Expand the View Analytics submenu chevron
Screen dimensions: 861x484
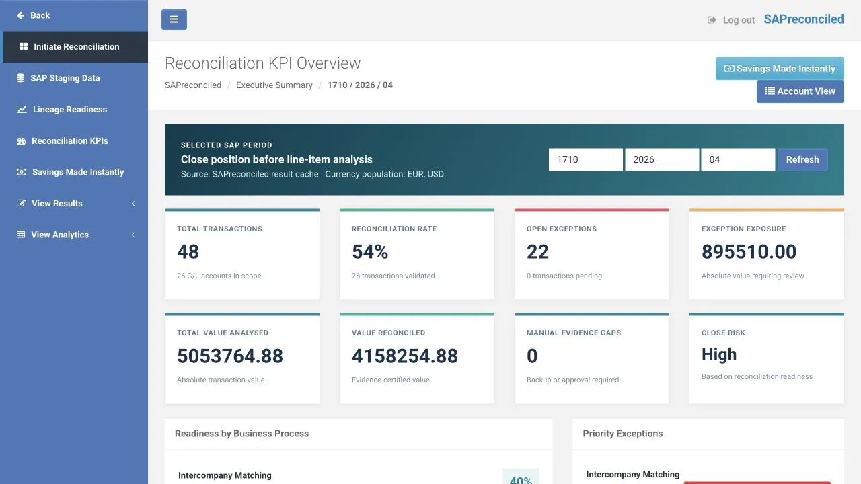click(133, 235)
